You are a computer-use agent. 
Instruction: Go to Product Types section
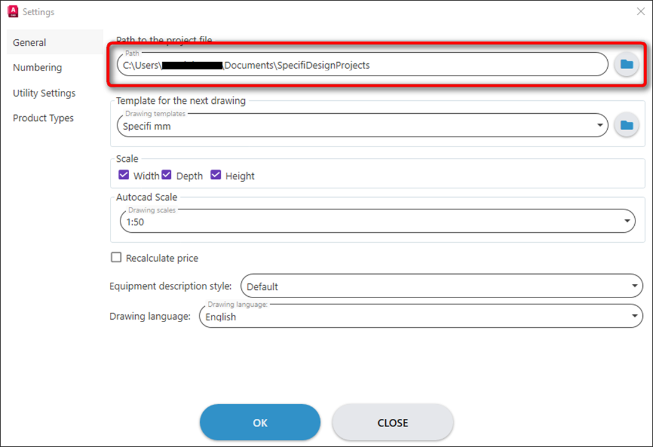[x=43, y=118]
